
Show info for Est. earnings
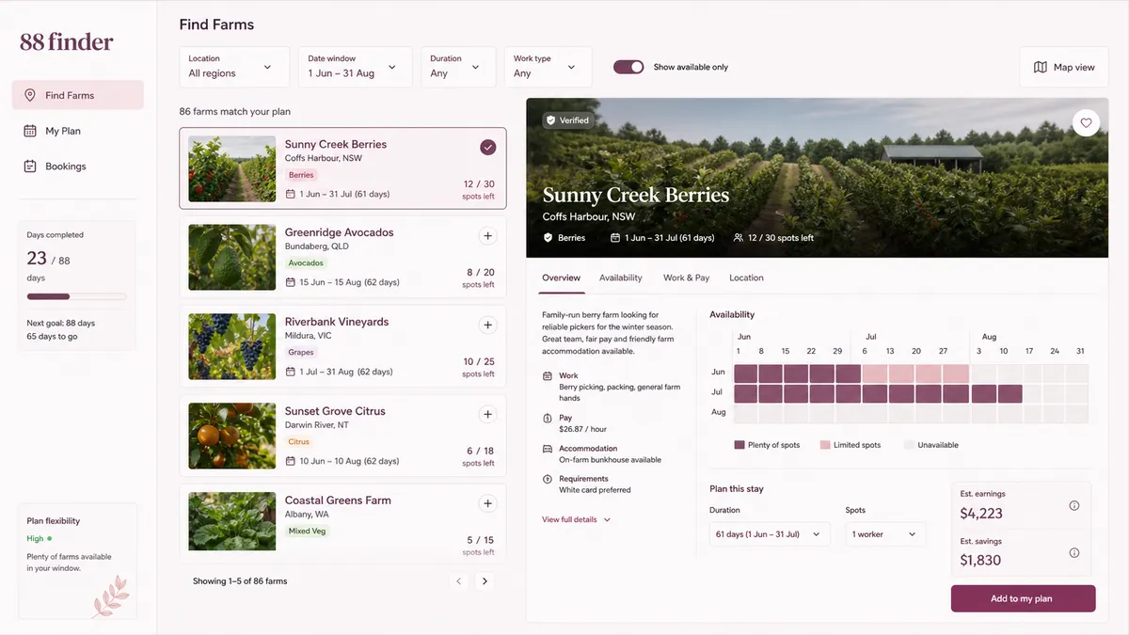1074,506
